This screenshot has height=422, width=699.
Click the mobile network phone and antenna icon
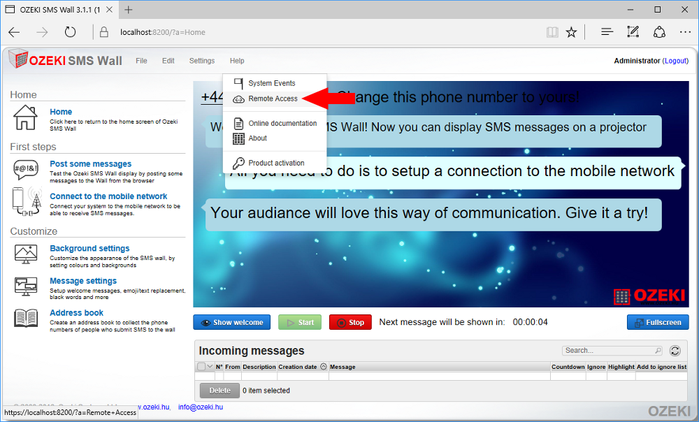(x=27, y=201)
